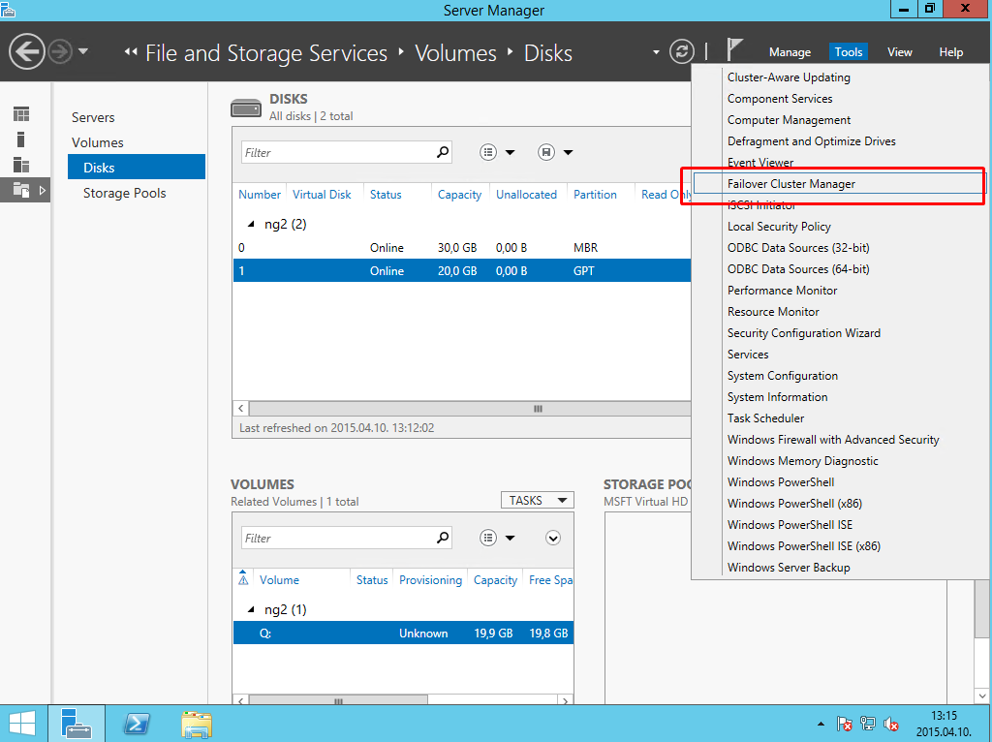Launch PowerShell from the taskbar
This screenshot has width=992, height=742.
(136, 723)
